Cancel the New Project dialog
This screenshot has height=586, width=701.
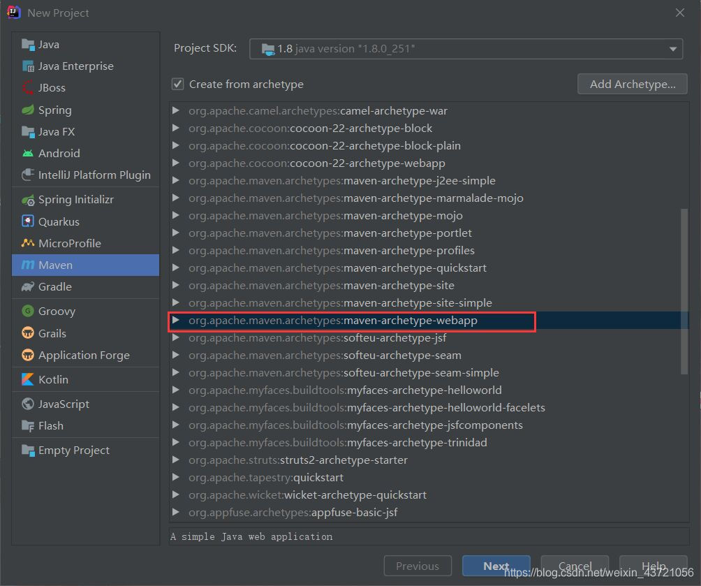point(575,566)
